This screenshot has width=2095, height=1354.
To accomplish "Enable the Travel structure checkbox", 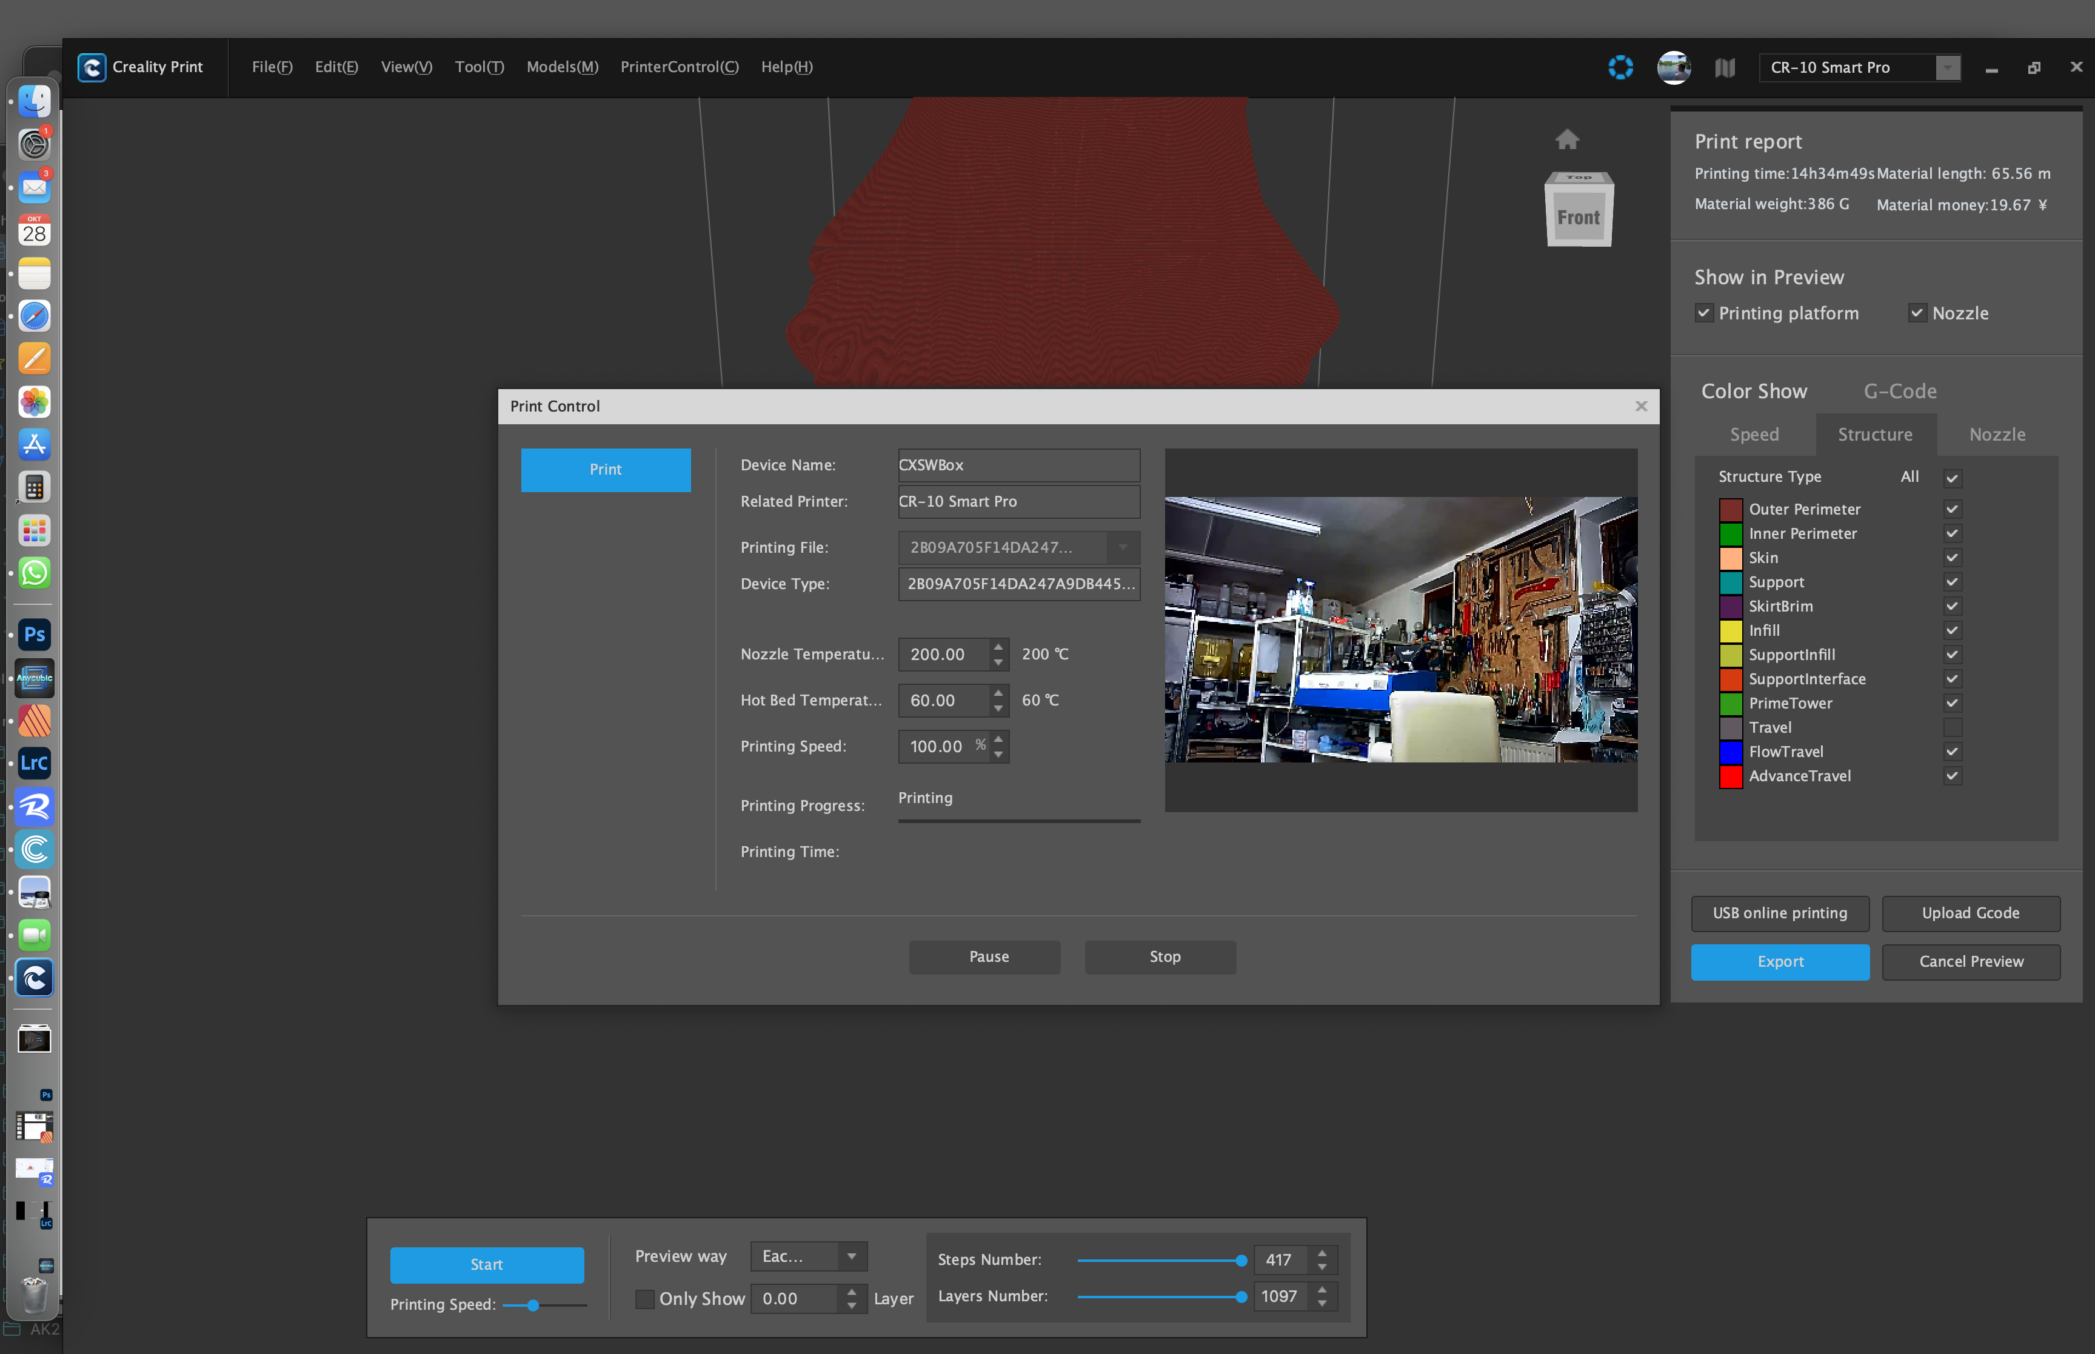I will click(x=1952, y=727).
